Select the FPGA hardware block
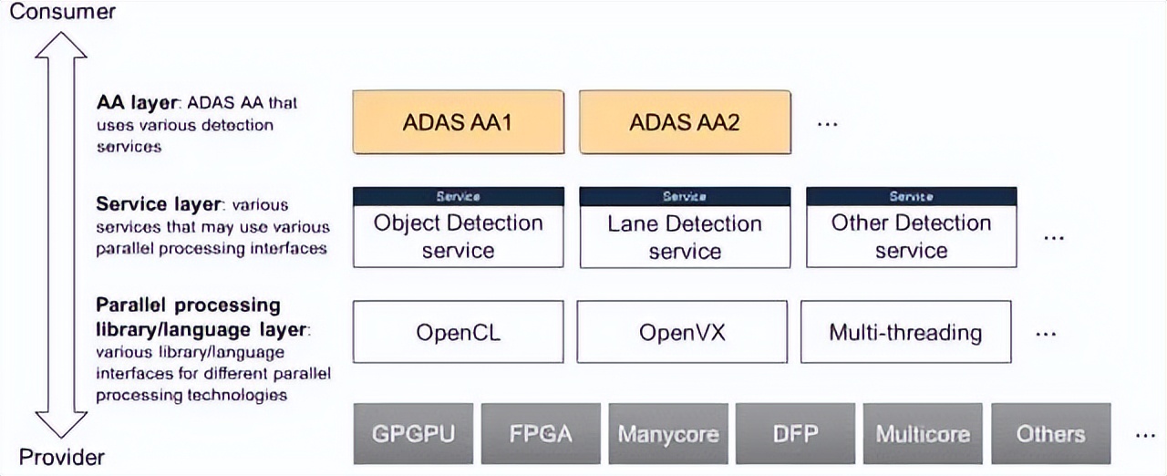This screenshot has height=476, width=1167. (x=541, y=433)
